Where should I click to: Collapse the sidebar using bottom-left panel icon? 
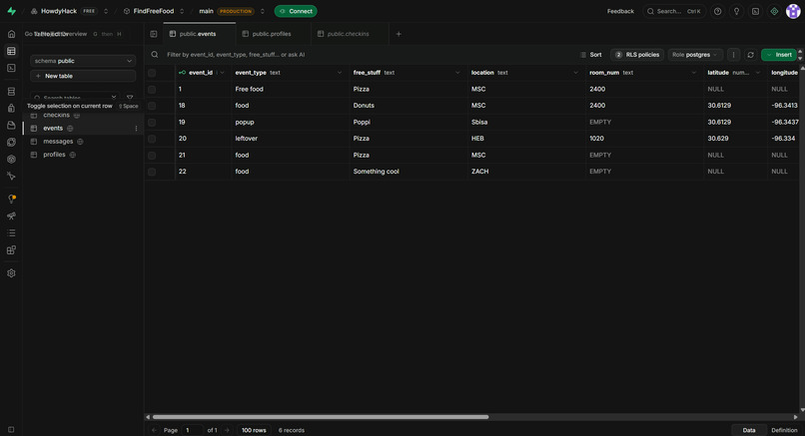point(11,430)
